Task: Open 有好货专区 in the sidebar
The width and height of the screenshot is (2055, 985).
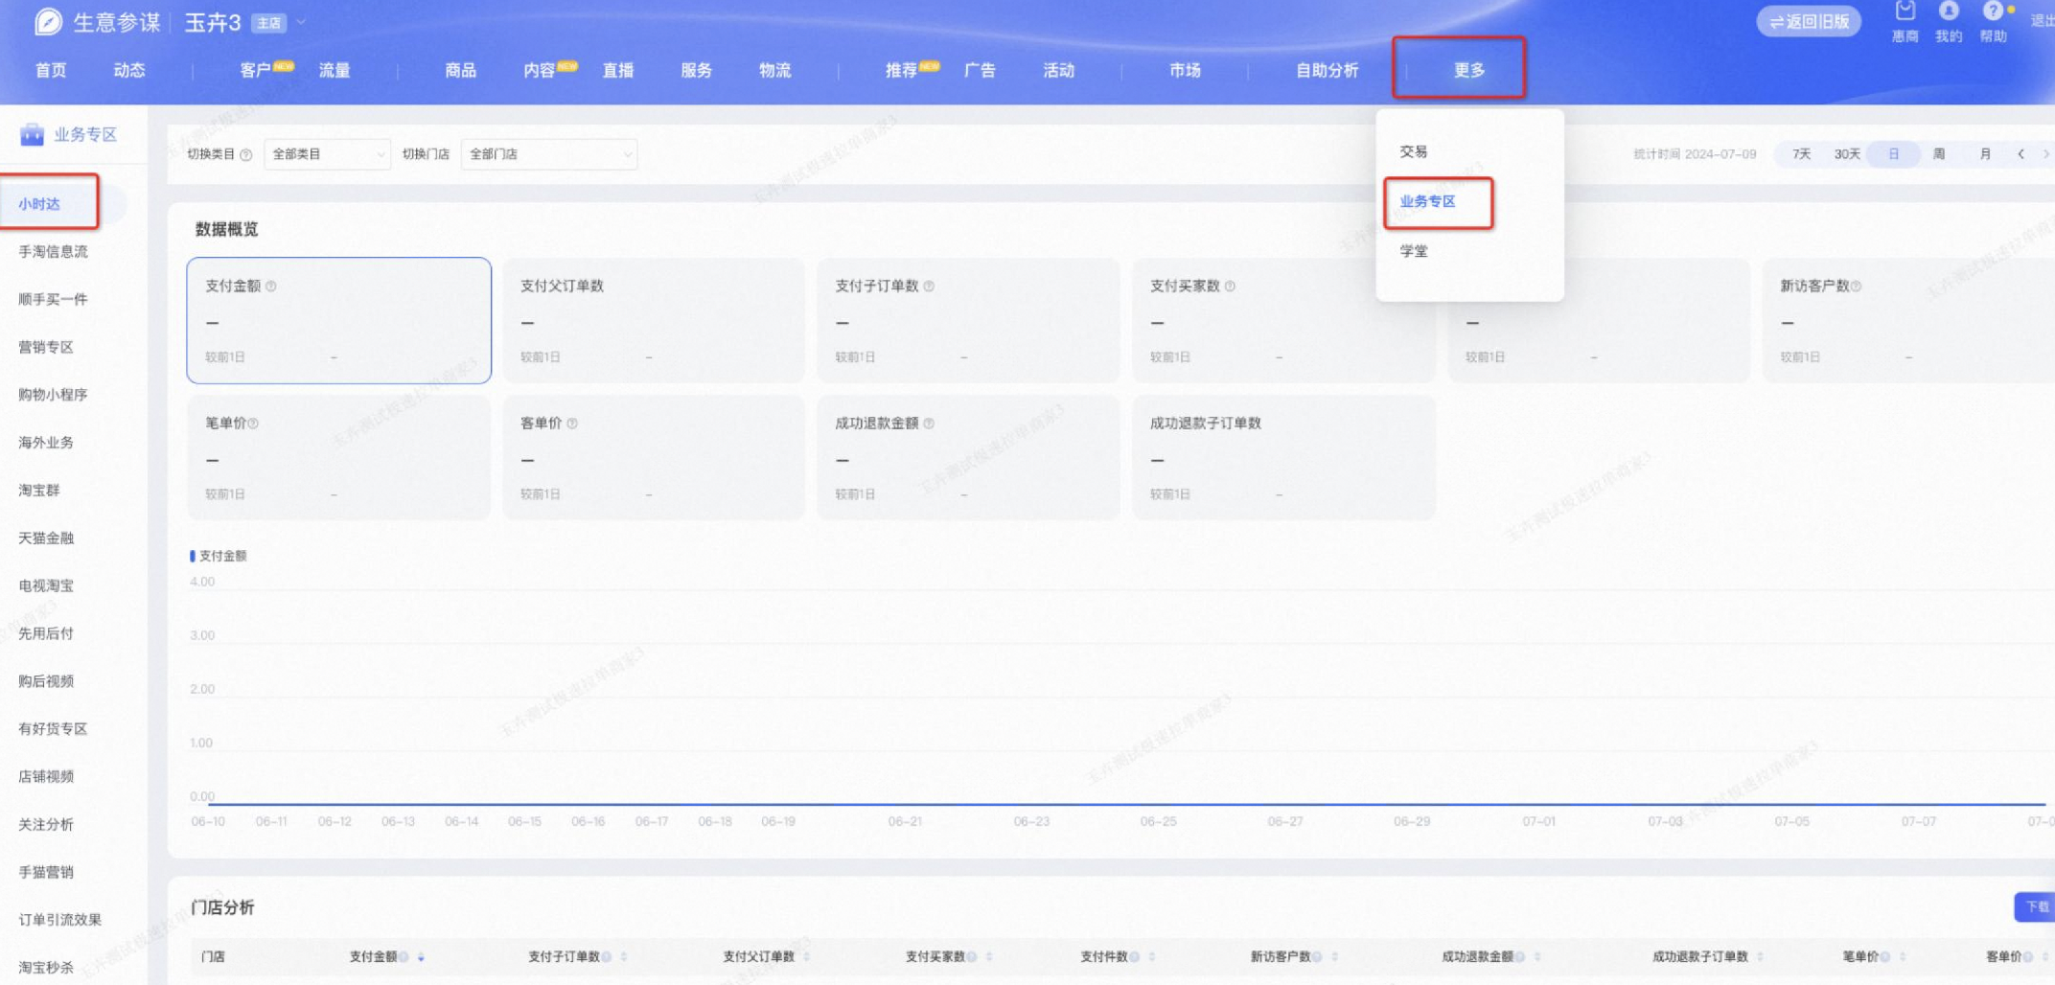Action: [53, 729]
